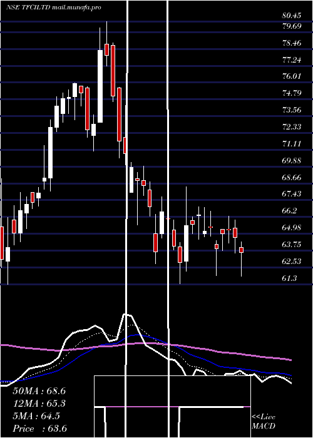Select the 71.11 price axis label
313x438 pixels.
tap(292, 144)
